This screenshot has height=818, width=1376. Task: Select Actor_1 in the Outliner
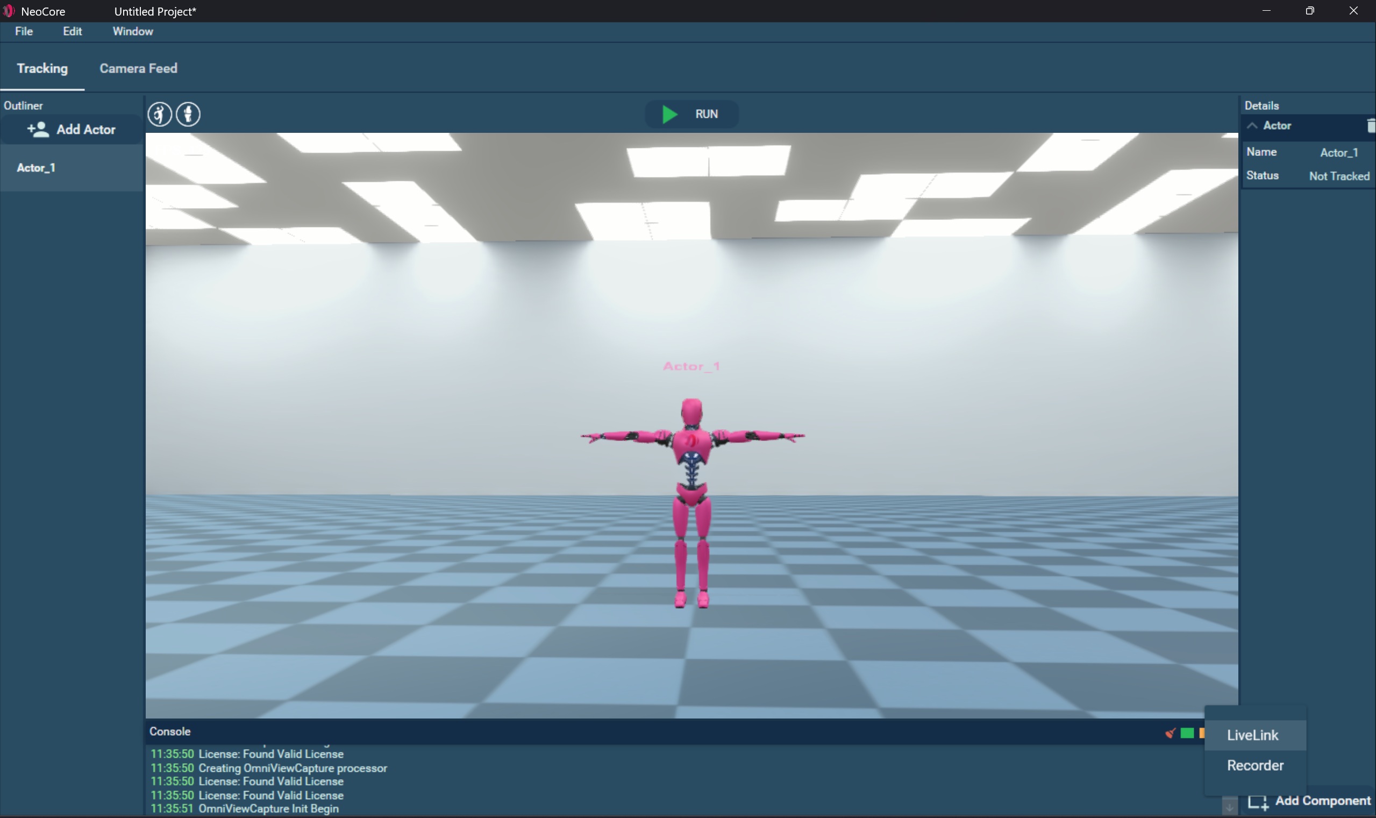coord(37,168)
